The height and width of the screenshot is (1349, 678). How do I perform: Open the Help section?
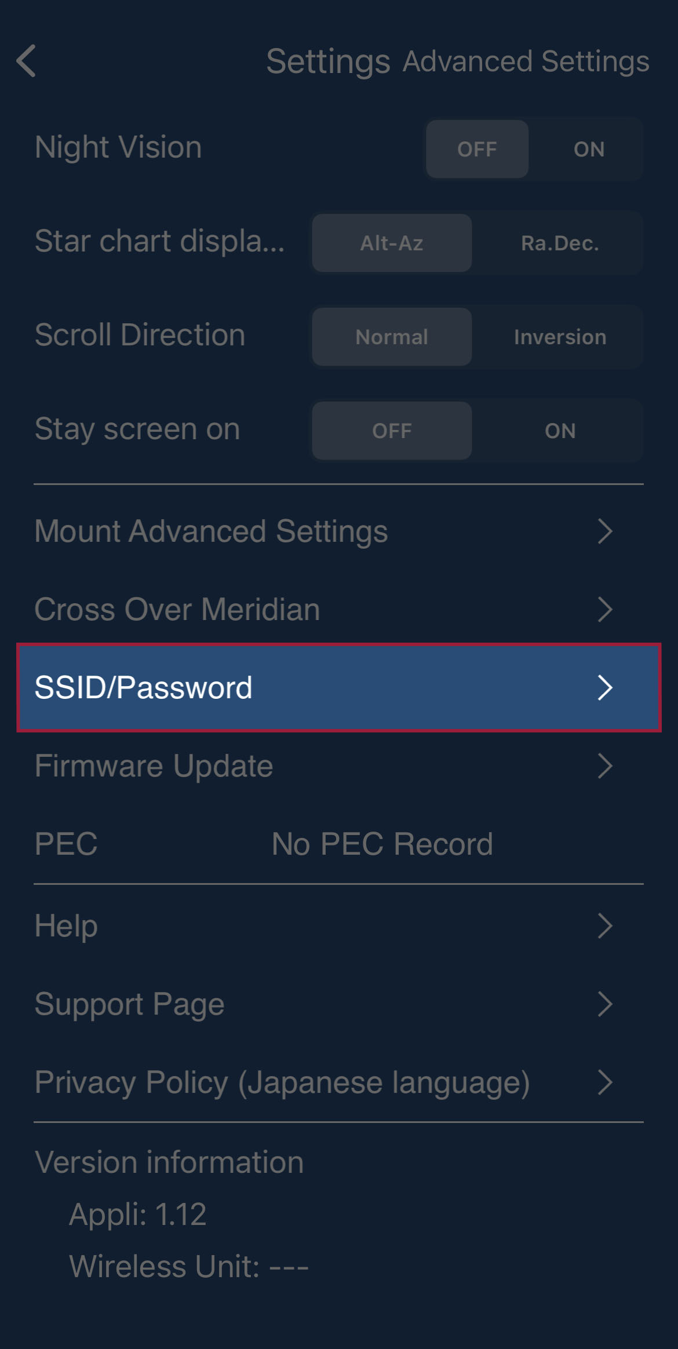(66, 925)
